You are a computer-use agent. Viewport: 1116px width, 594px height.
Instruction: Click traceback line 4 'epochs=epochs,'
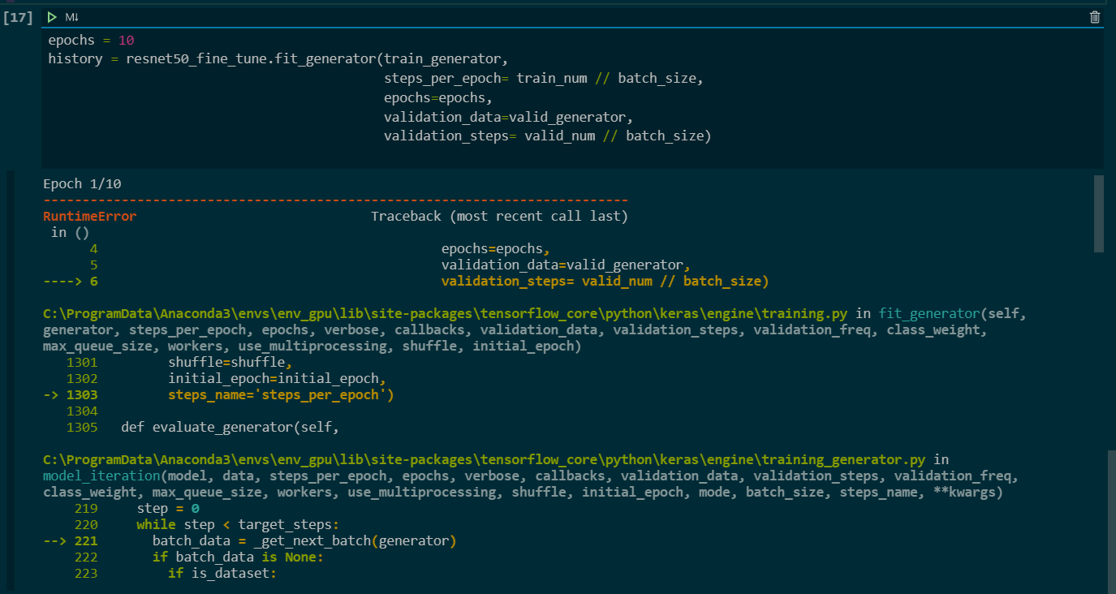click(x=496, y=249)
